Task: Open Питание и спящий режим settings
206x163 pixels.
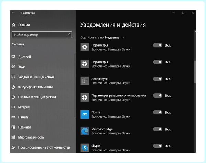Action: (x=37, y=97)
